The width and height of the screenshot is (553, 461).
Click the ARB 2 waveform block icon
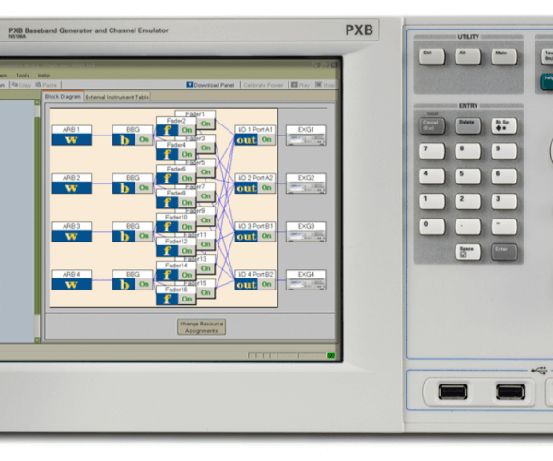click(72, 188)
